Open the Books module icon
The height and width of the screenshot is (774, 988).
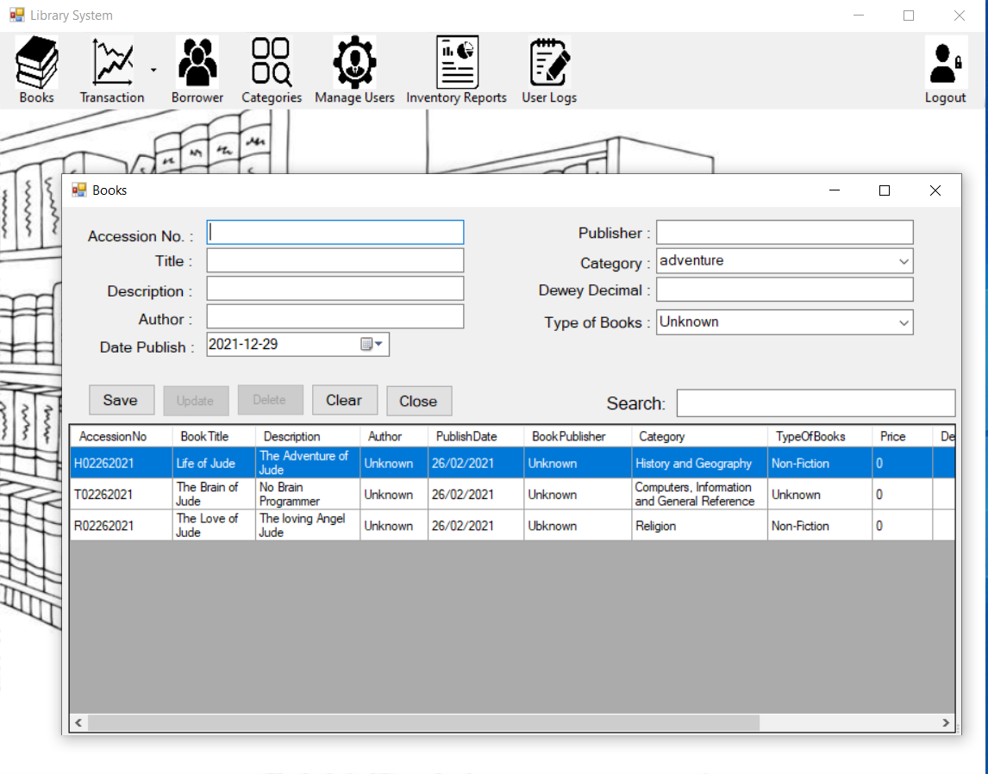[x=36, y=62]
